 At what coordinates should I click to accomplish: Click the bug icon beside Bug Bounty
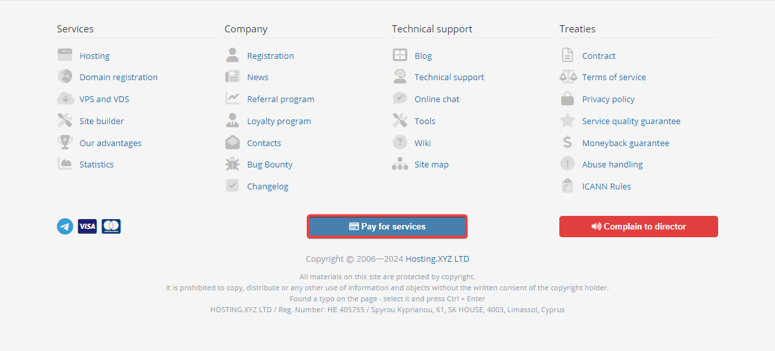232,165
